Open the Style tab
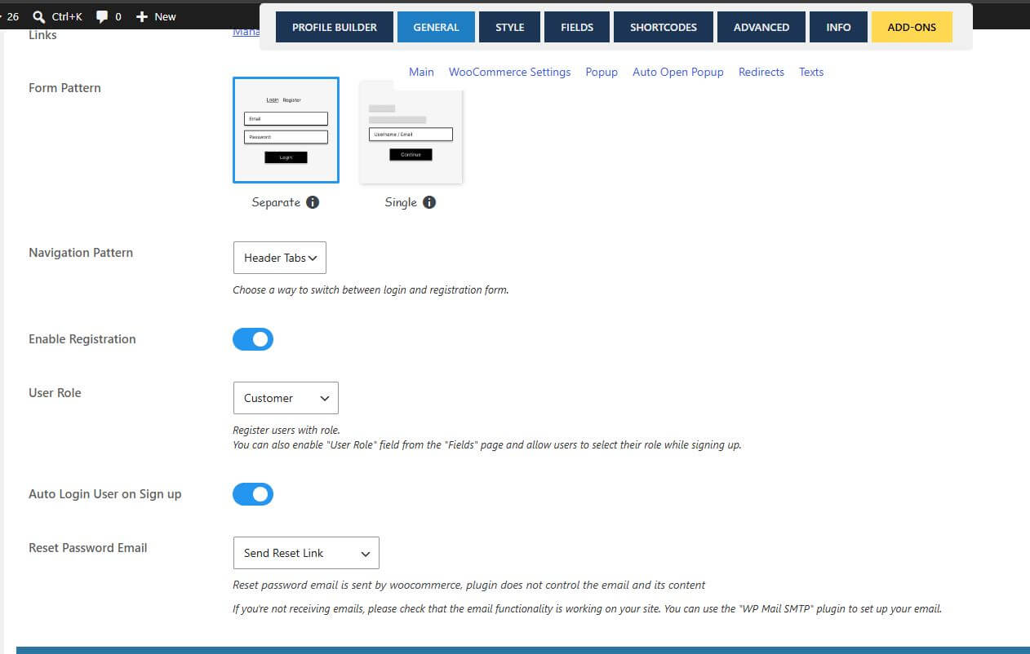Screen dimensions: 1030x654 tap(510, 27)
